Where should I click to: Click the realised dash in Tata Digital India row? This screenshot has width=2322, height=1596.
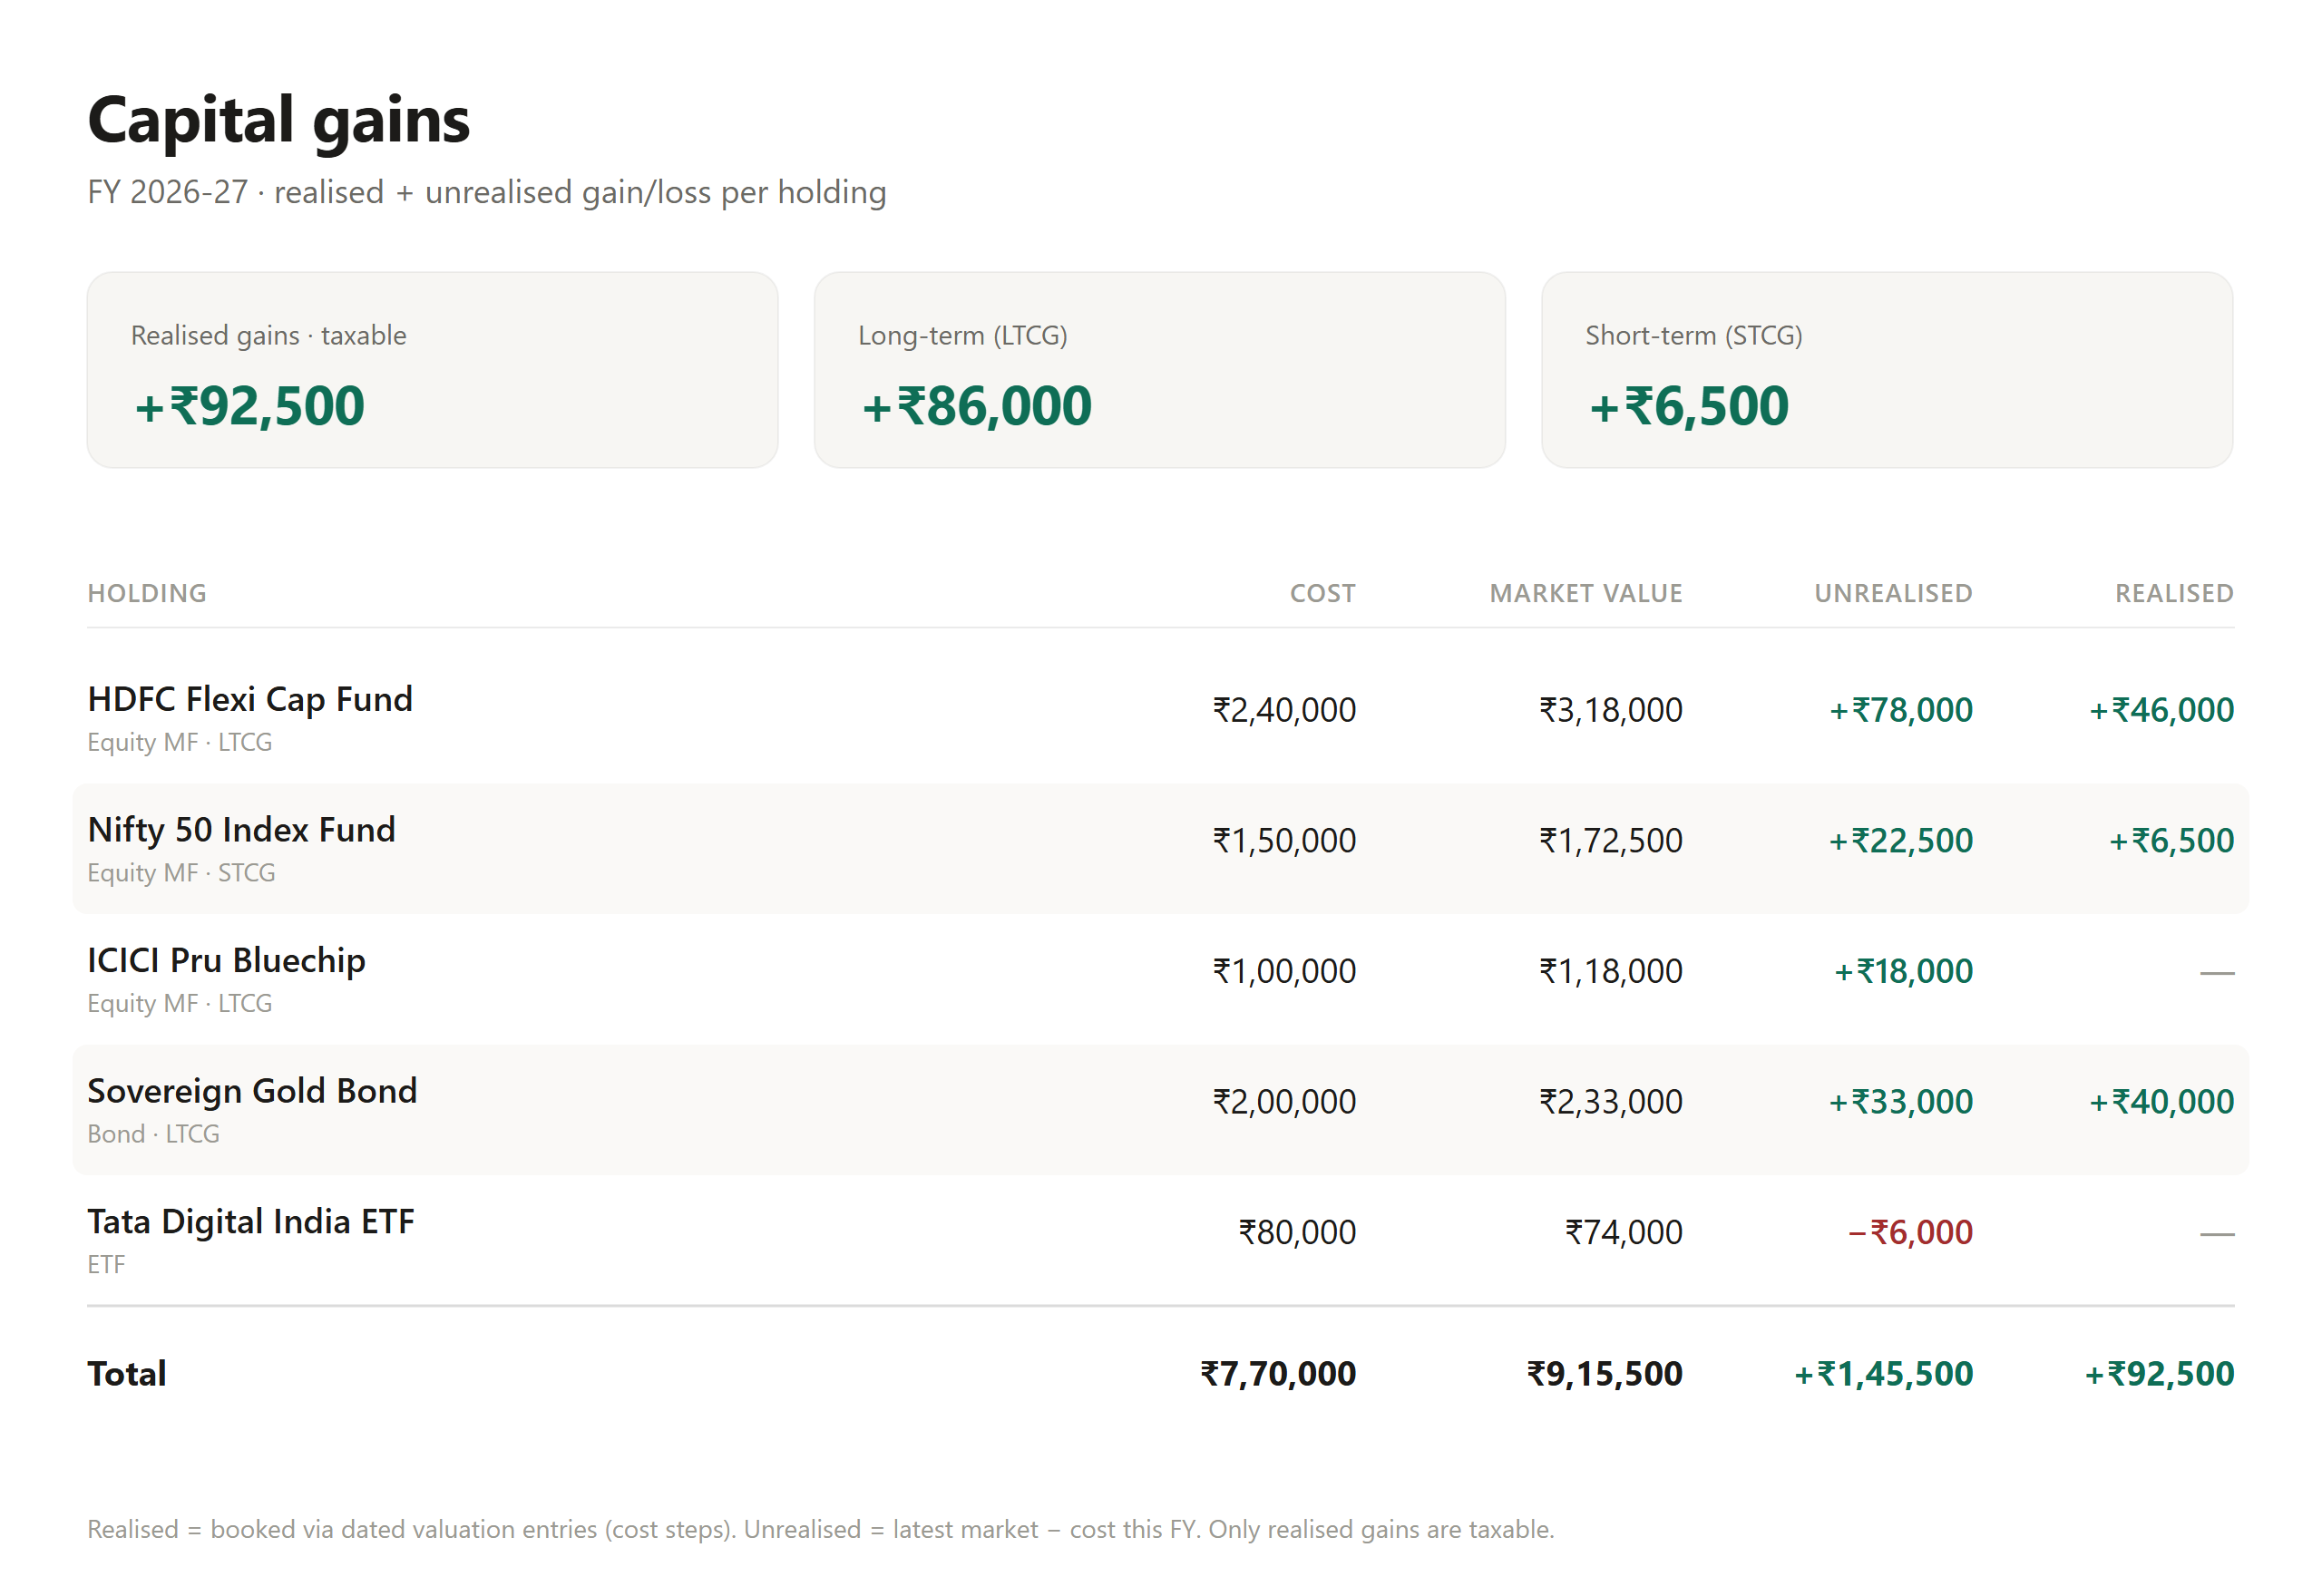[2217, 1235]
